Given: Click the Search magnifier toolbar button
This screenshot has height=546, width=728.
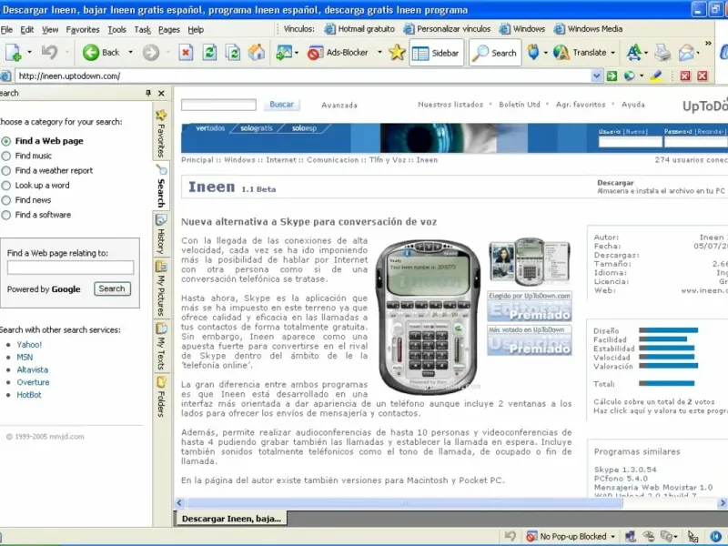Looking at the screenshot, I should 495,53.
